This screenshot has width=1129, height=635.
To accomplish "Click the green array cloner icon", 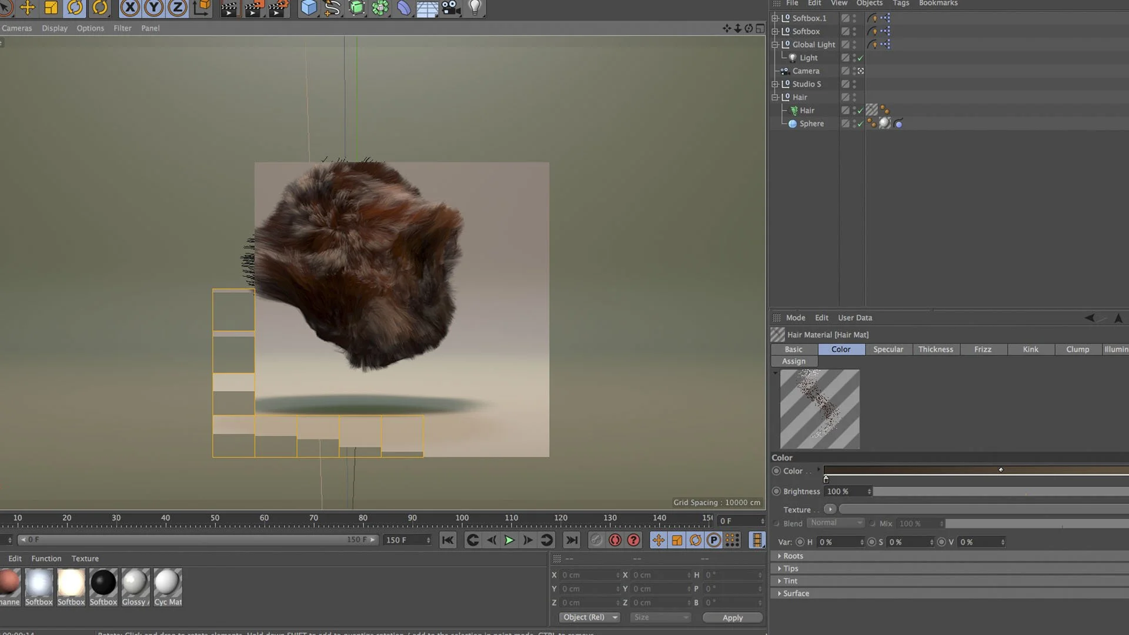I will tap(380, 8).
